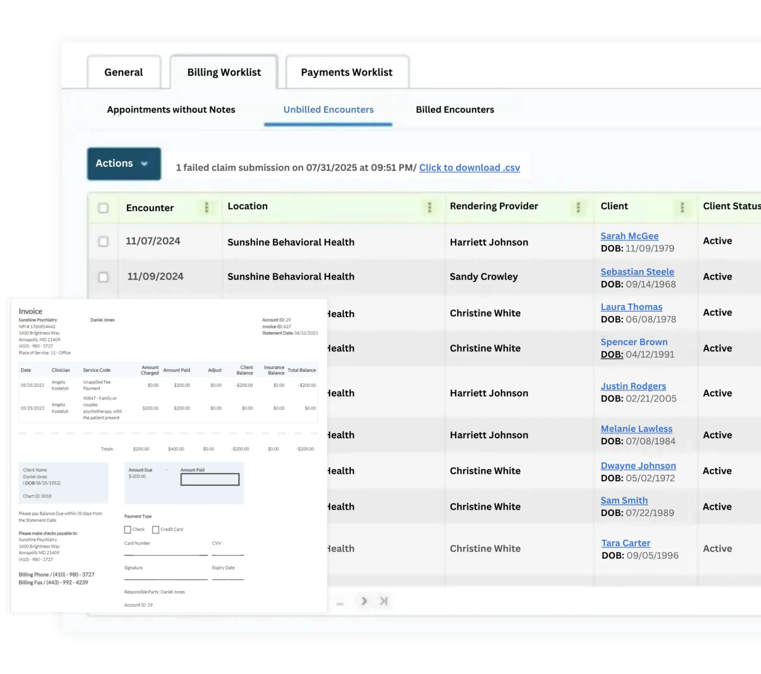The width and height of the screenshot is (761, 674).
Task: Open the Client column options menu
Action: coord(682,207)
